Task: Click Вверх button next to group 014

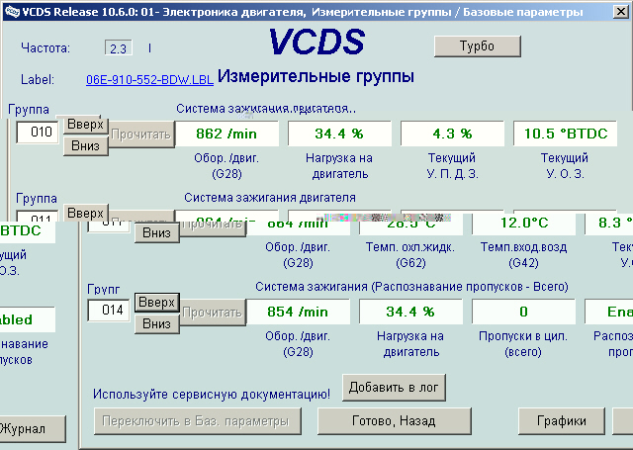Action: pos(156,303)
